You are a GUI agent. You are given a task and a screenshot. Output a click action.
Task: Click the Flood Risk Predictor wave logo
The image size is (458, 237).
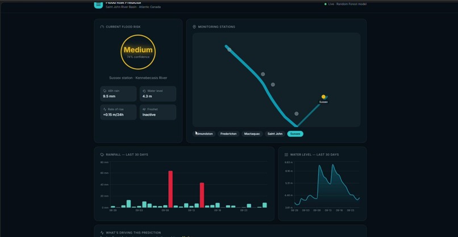pyautogui.click(x=98, y=5)
